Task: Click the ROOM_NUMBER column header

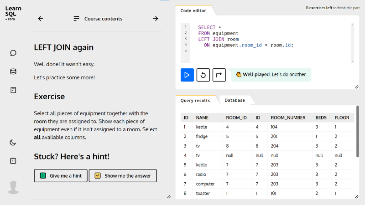Action: click(288, 118)
